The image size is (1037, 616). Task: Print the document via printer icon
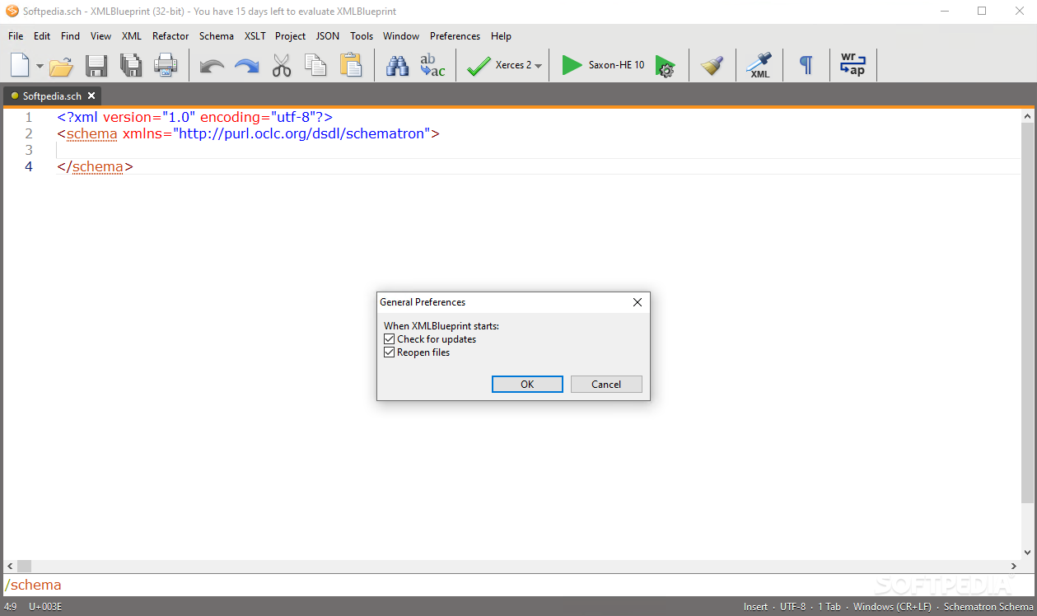(x=166, y=65)
